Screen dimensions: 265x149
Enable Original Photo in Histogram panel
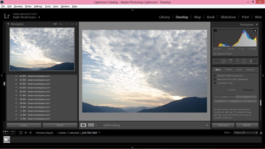tap(215, 54)
